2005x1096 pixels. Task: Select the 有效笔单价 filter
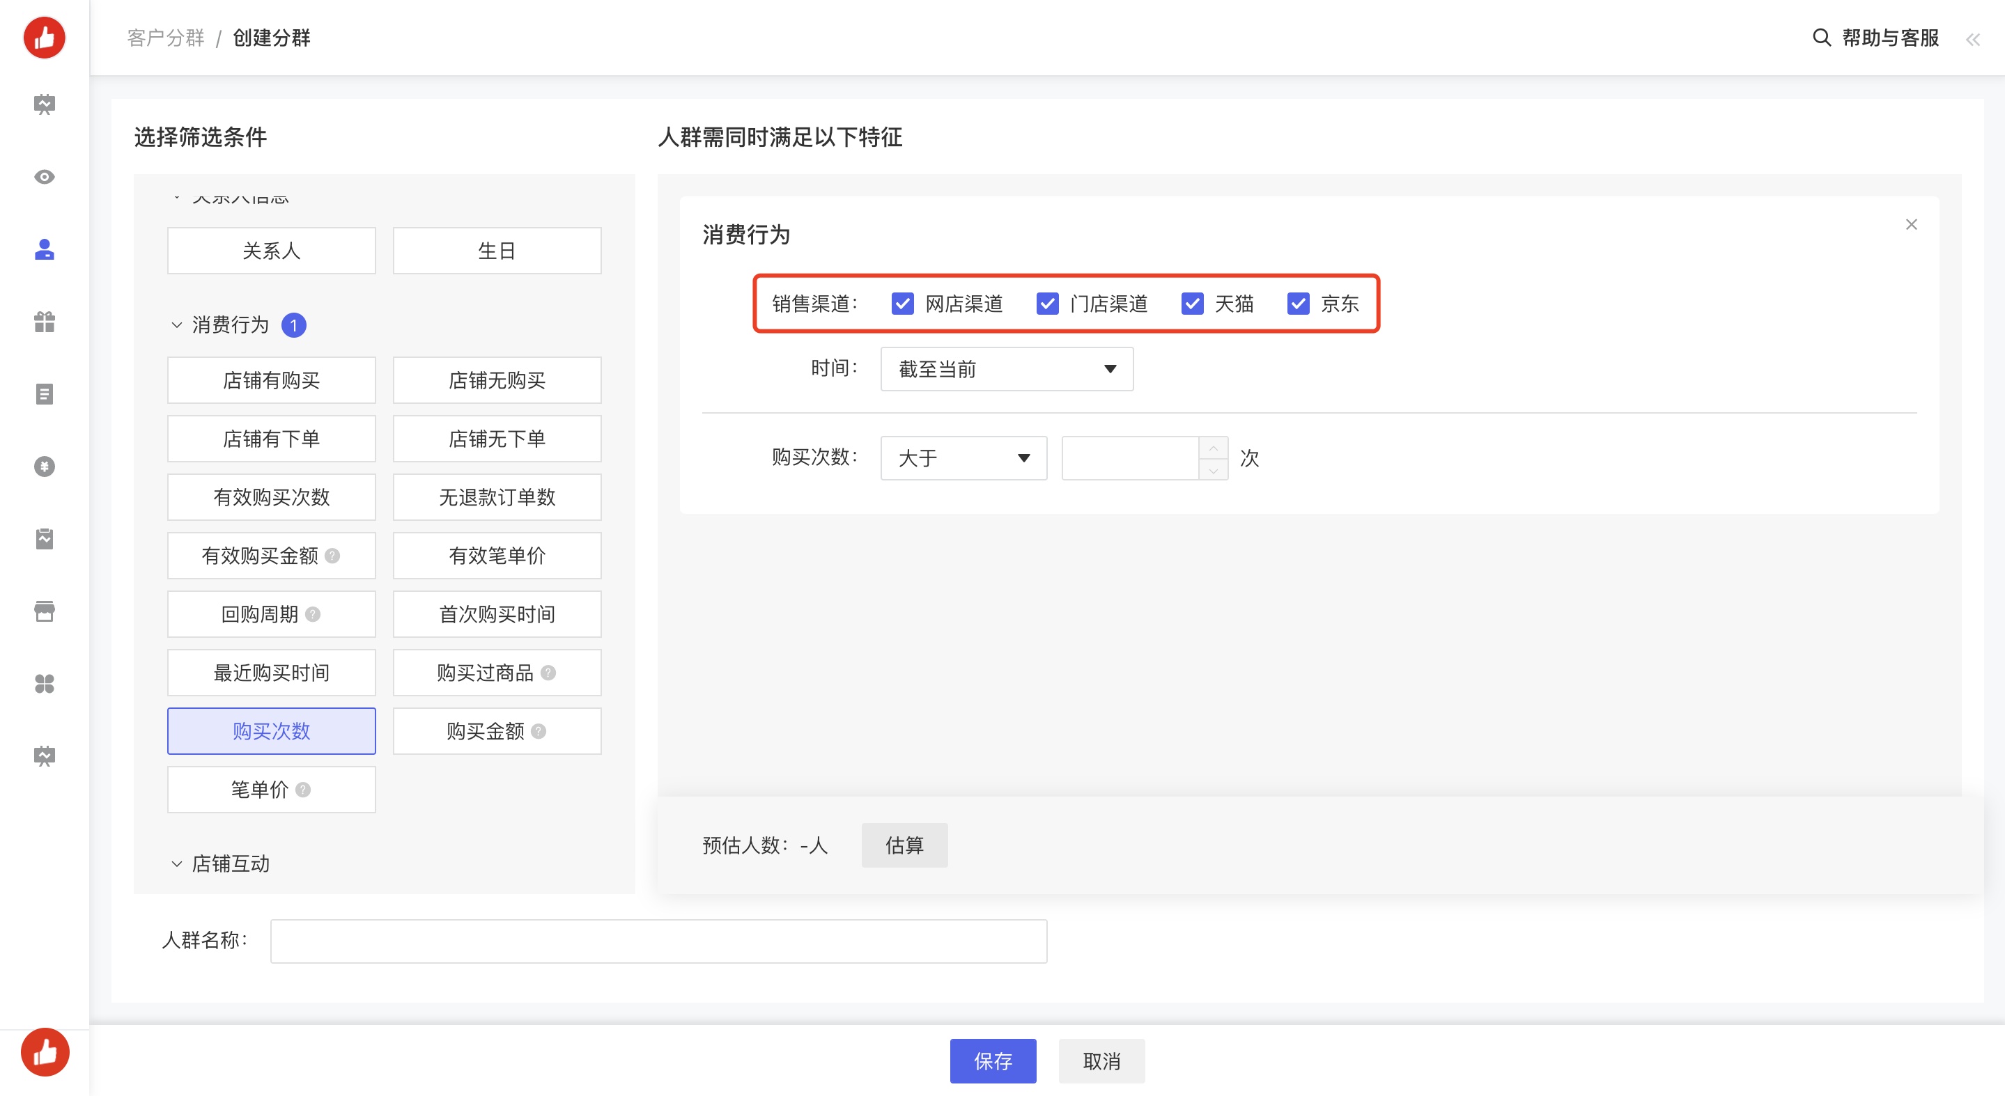point(497,556)
